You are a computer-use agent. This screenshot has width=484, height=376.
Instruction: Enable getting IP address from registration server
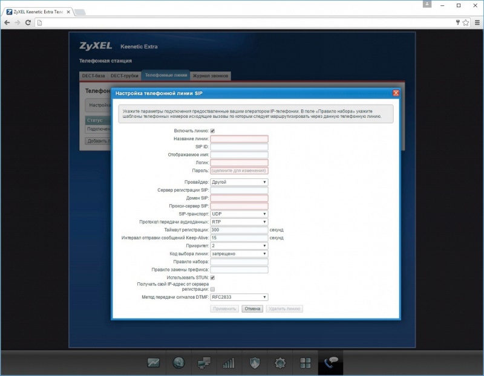pyautogui.click(x=212, y=290)
